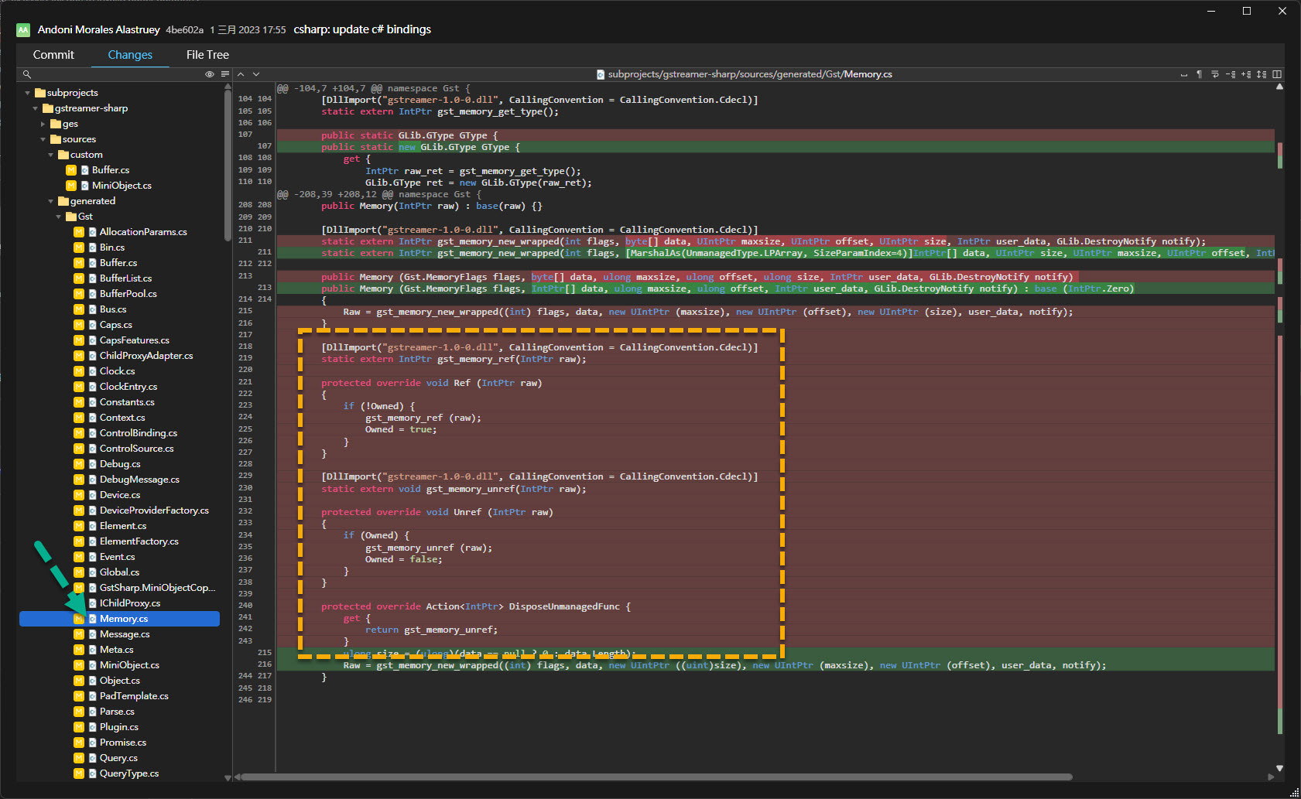Jump to previous change with up arrow
This screenshot has width=1301, height=799.
coord(241,74)
